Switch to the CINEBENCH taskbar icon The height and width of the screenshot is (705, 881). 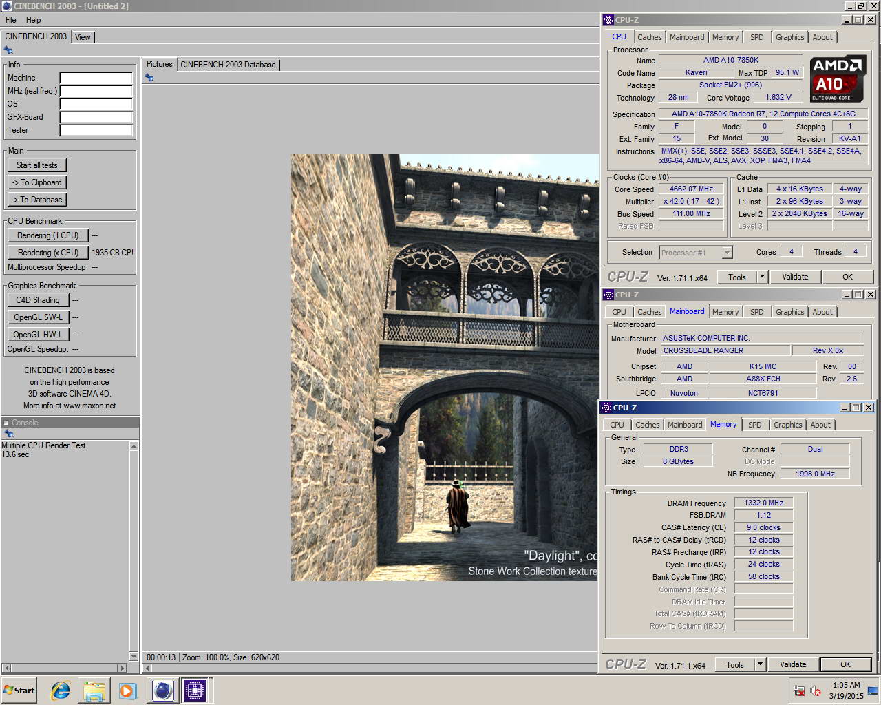162,690
